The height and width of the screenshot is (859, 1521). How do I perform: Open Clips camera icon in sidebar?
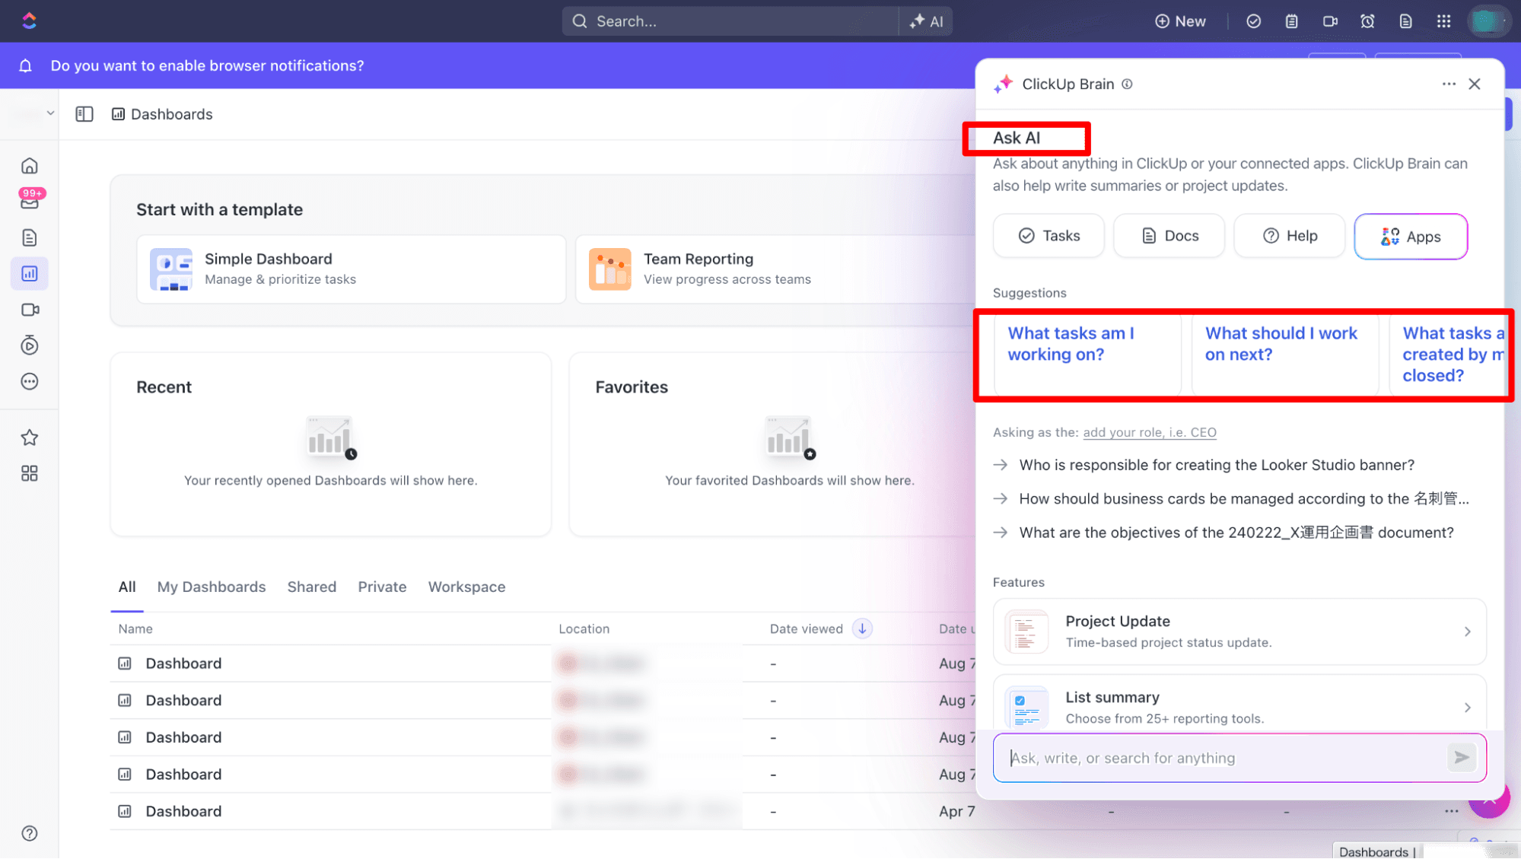click(x=30, y=310)
